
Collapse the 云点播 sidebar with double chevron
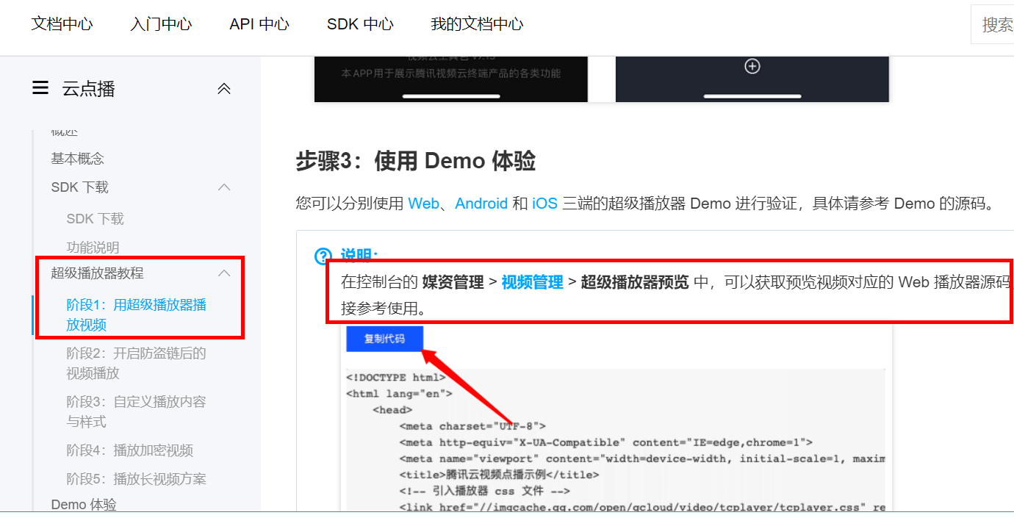224,89
